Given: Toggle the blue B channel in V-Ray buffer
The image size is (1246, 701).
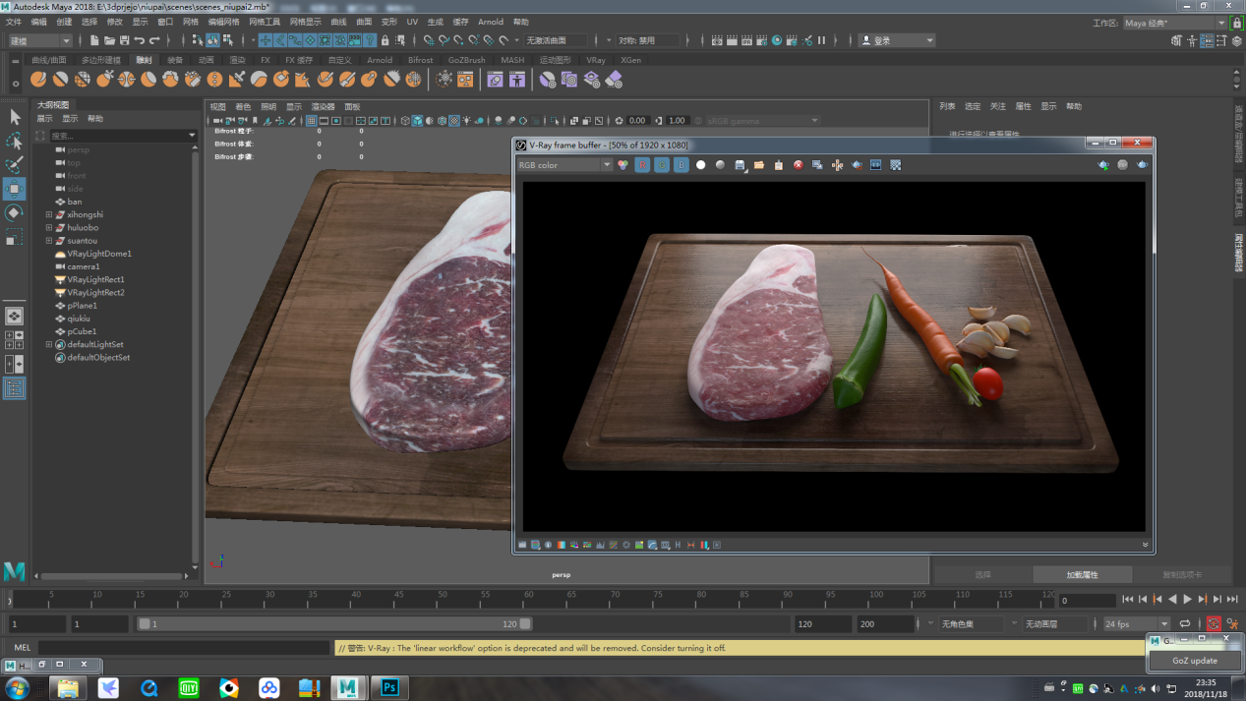Looking at the screenshot, I should 681,165.
